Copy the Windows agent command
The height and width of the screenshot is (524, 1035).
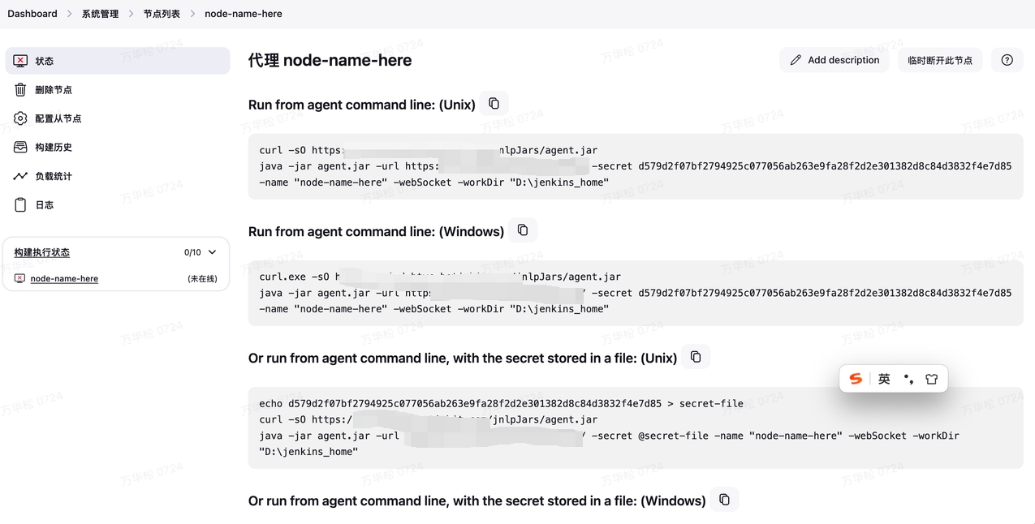tap(523, 230)
